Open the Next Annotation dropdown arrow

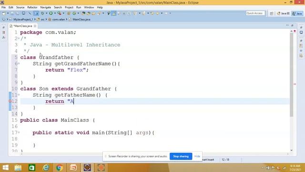click(x=140, y=13)
